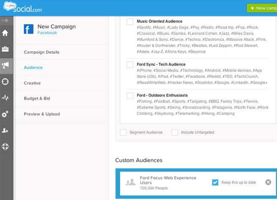
Task: Open activity pulse icon in sidebar
Action: tap(5, 98)
